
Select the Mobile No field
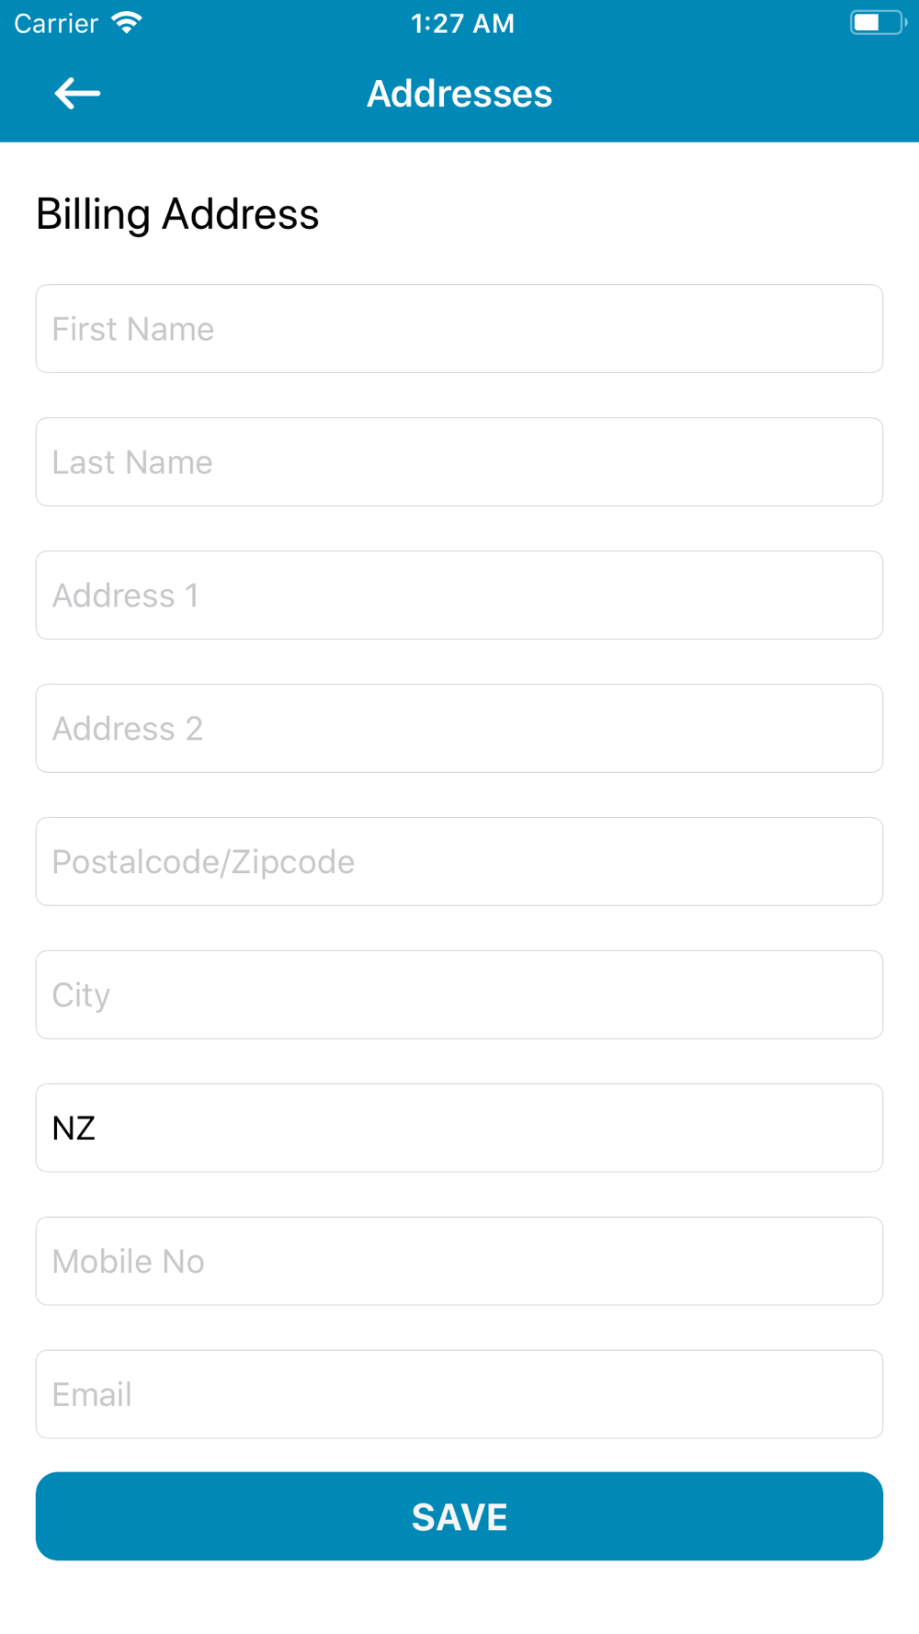tap(459, 1261)
